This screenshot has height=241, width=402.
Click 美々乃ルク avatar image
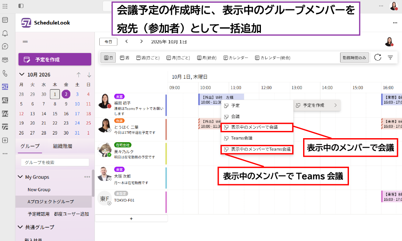(105, 149)
